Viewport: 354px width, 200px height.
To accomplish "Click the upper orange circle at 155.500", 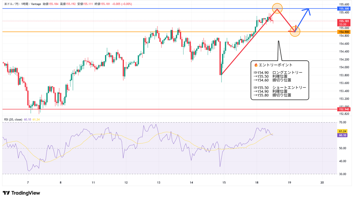I will (x=277, y=8).
